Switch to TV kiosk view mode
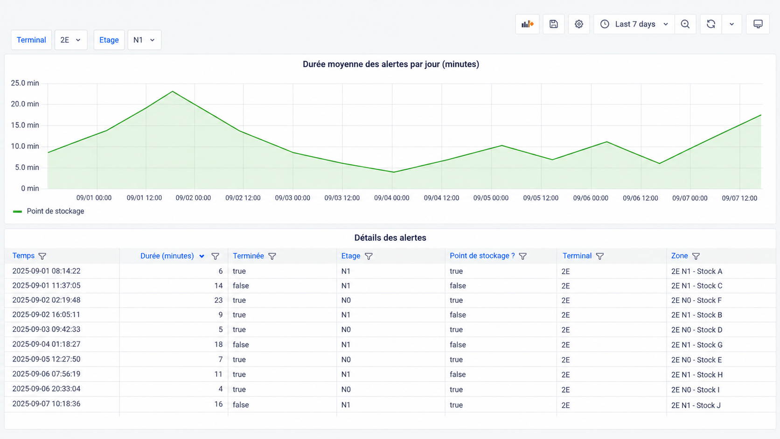 pyautogui.click(x=758, y=24)
